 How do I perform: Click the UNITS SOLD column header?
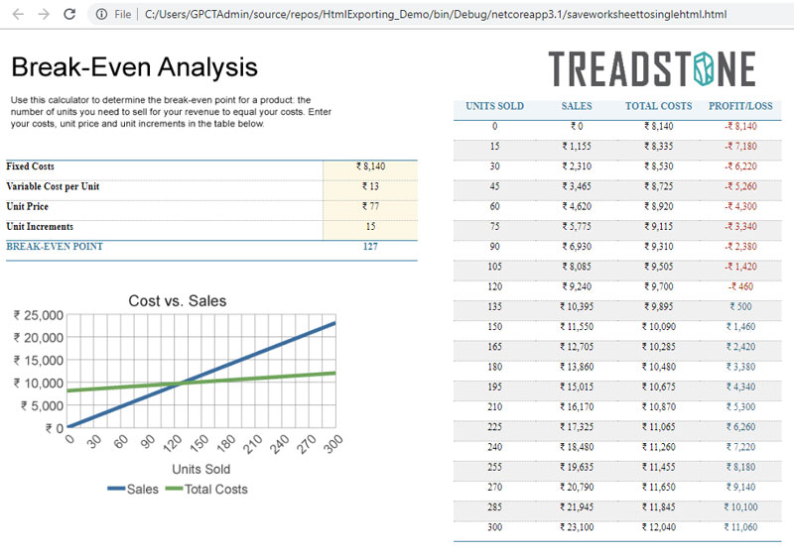pyautogui.click(x=494, y=106)
